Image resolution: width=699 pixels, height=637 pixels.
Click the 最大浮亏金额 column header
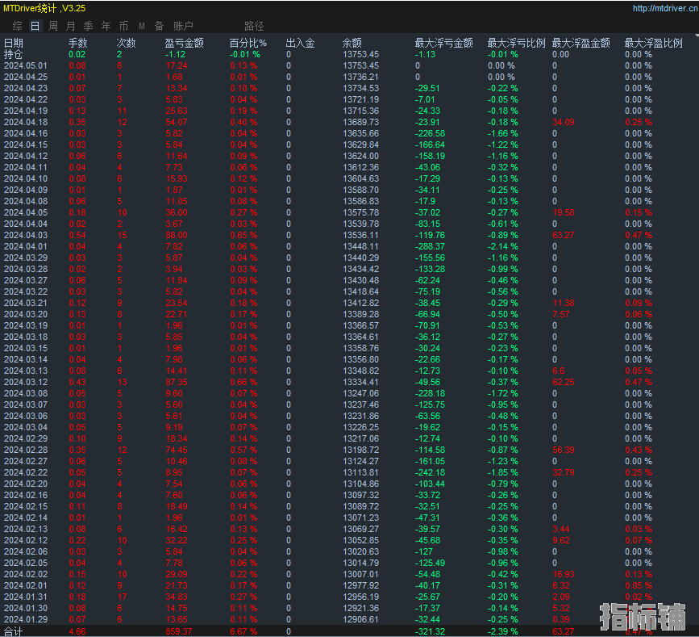(443, 43)
